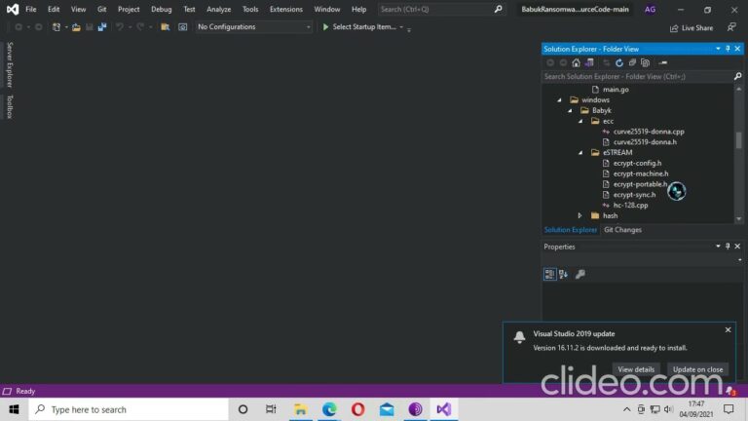Screen dimensions: 748x421
Task: Expand the hash folder
Action: [x=580, y=215]
